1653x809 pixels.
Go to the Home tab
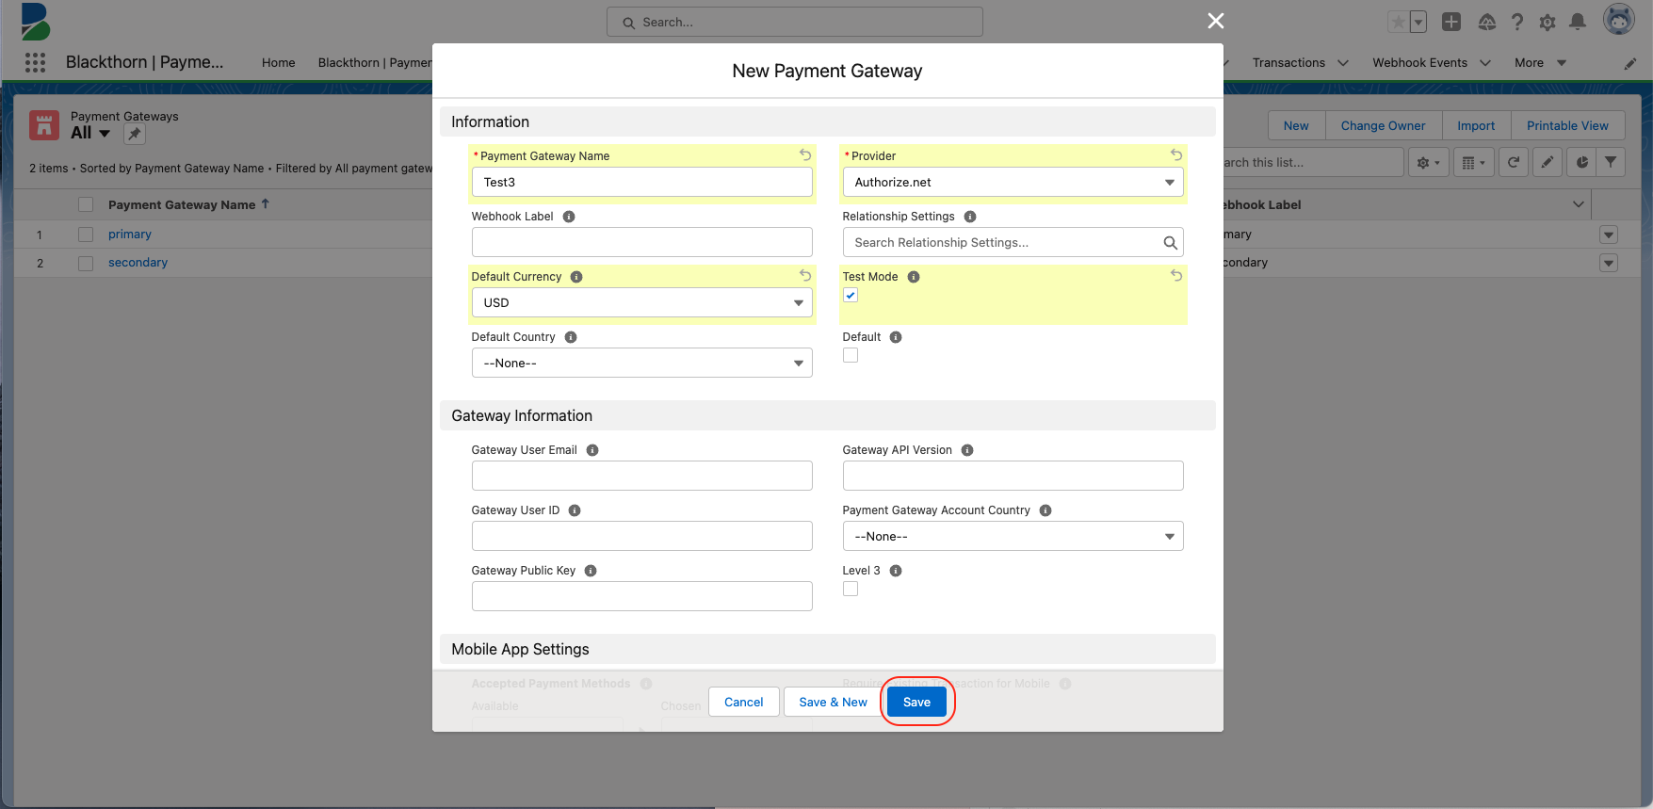click(x=278, y=63)
